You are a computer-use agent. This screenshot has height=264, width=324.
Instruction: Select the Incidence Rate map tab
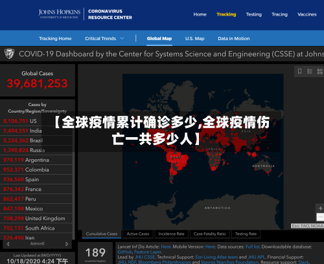coord(171,234)
